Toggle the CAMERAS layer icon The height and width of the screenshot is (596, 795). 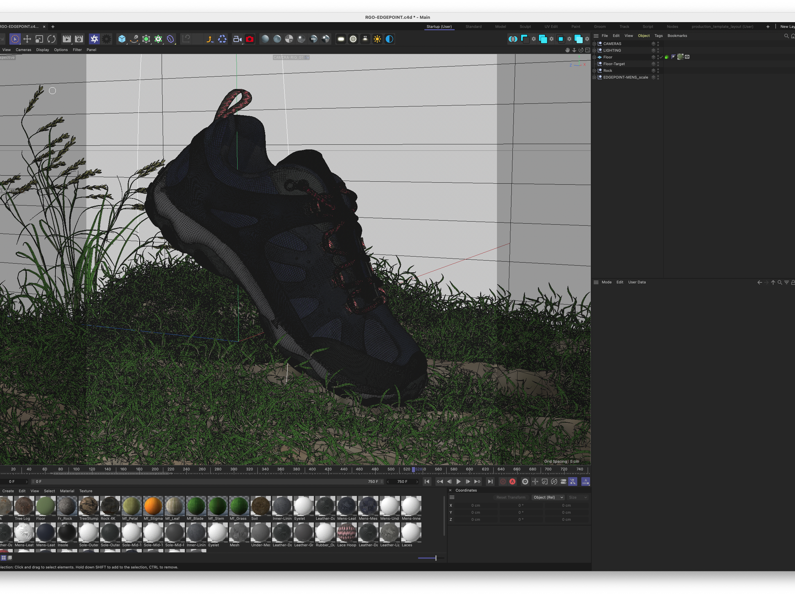pos(654,44)
